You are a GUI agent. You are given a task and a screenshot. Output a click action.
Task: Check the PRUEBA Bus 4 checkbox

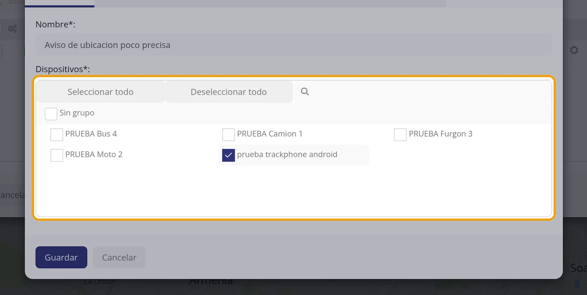coord(57,135)
